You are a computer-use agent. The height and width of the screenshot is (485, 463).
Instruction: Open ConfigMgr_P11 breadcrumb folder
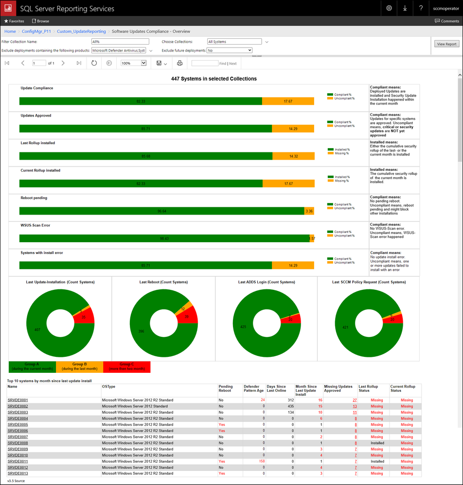click(x=36, y=31)
